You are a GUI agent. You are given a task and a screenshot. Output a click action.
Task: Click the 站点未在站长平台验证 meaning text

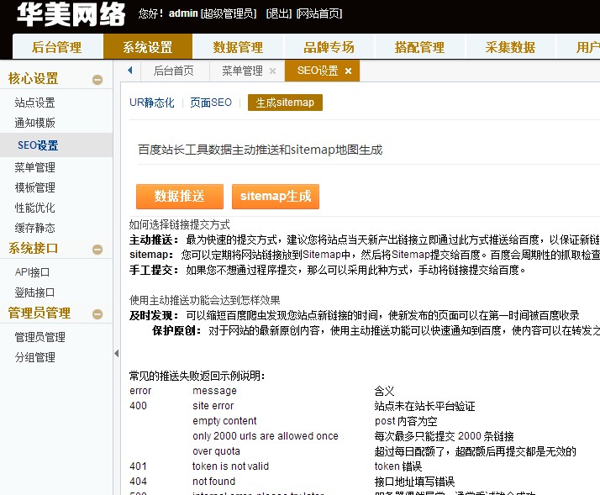[424, 406]
